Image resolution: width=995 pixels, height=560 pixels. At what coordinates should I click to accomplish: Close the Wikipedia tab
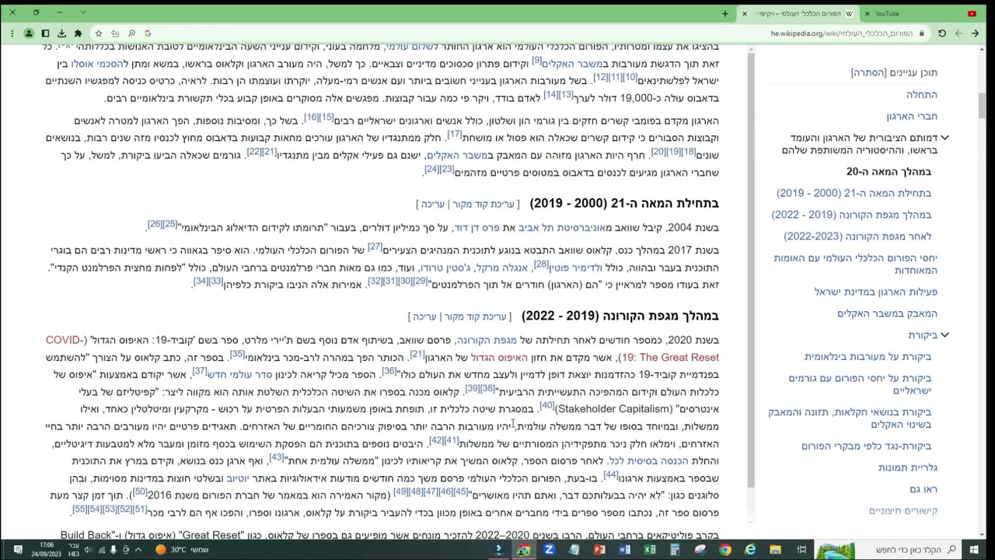[745, 13]
